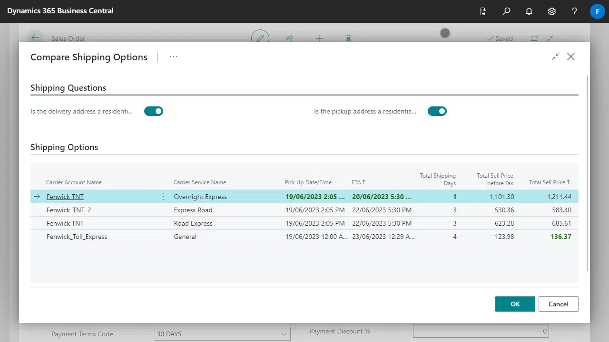
Task: Expand the Payment Terms Code dropdown
Action: pos(285,334)
